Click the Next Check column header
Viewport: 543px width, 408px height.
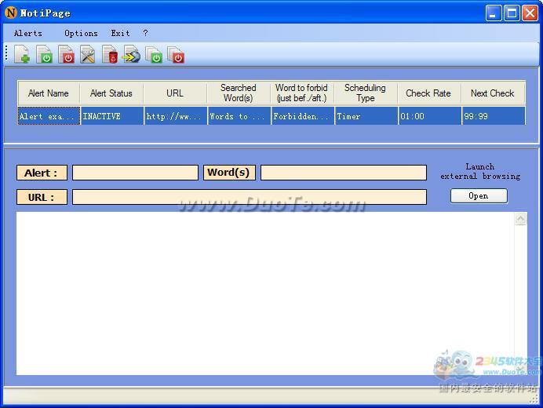point(493,93)
